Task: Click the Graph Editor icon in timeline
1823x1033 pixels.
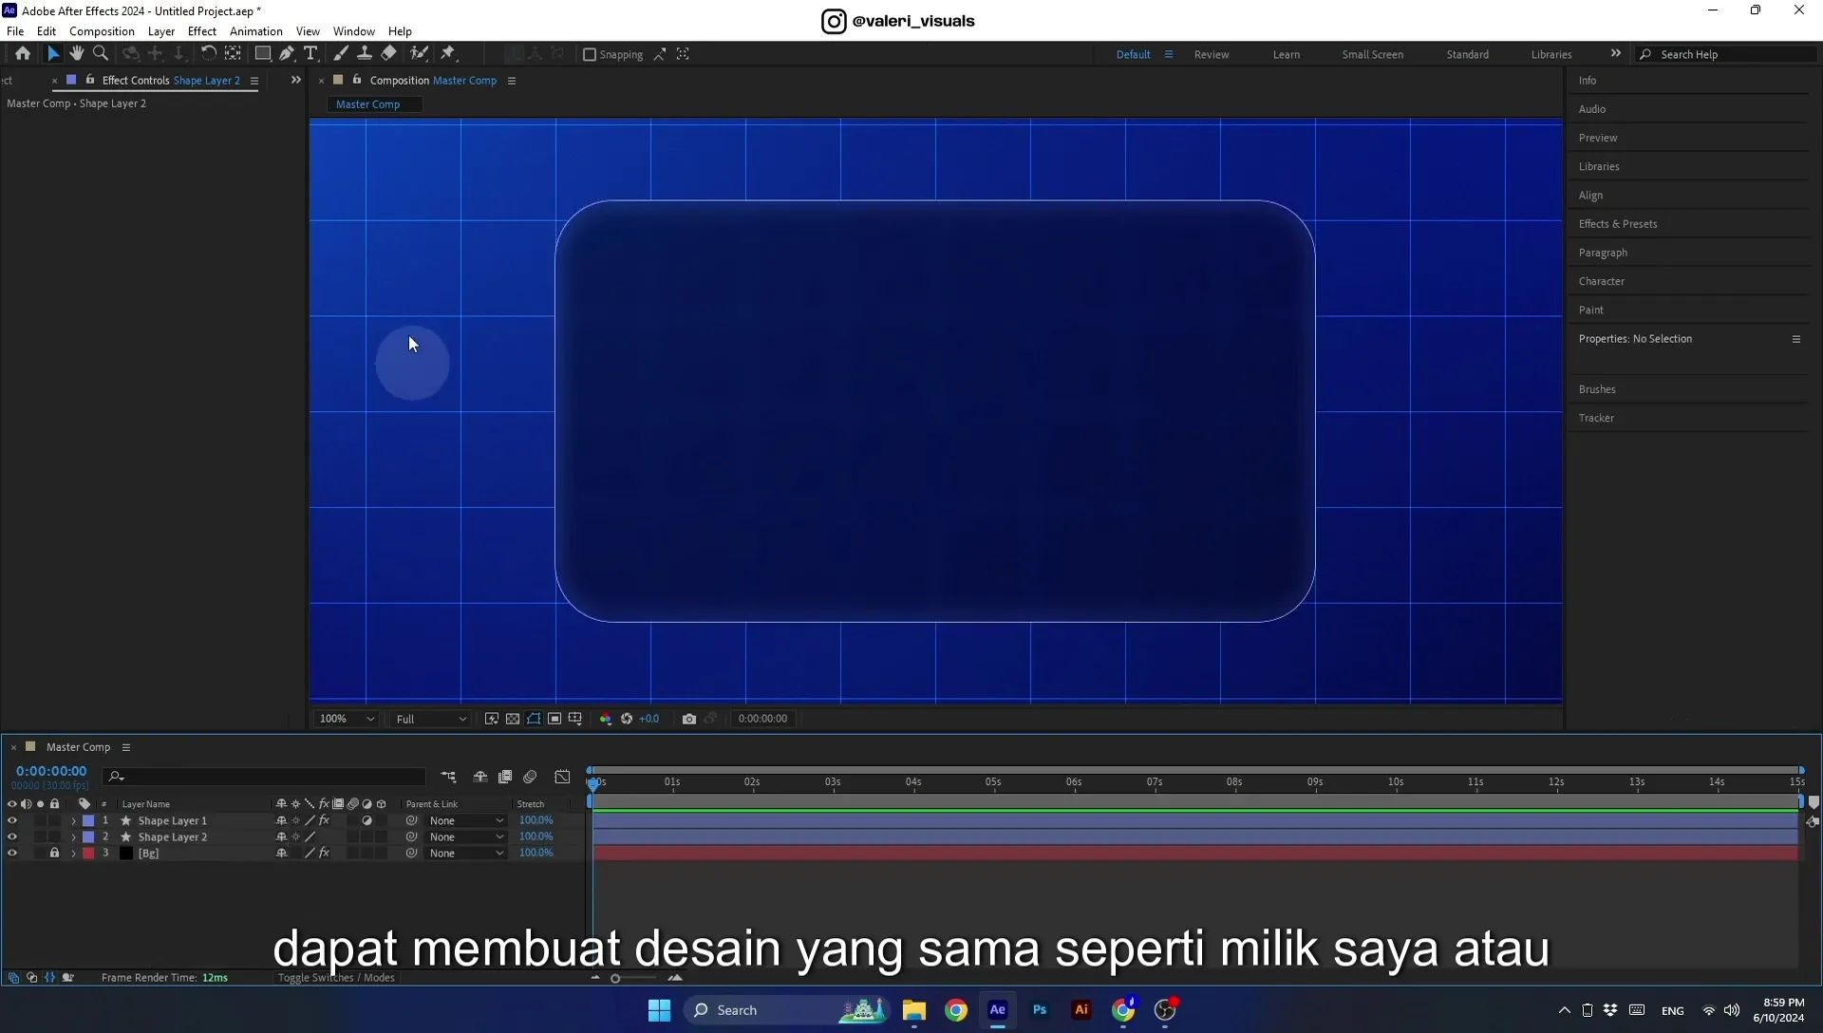Action: coord(563,778)
